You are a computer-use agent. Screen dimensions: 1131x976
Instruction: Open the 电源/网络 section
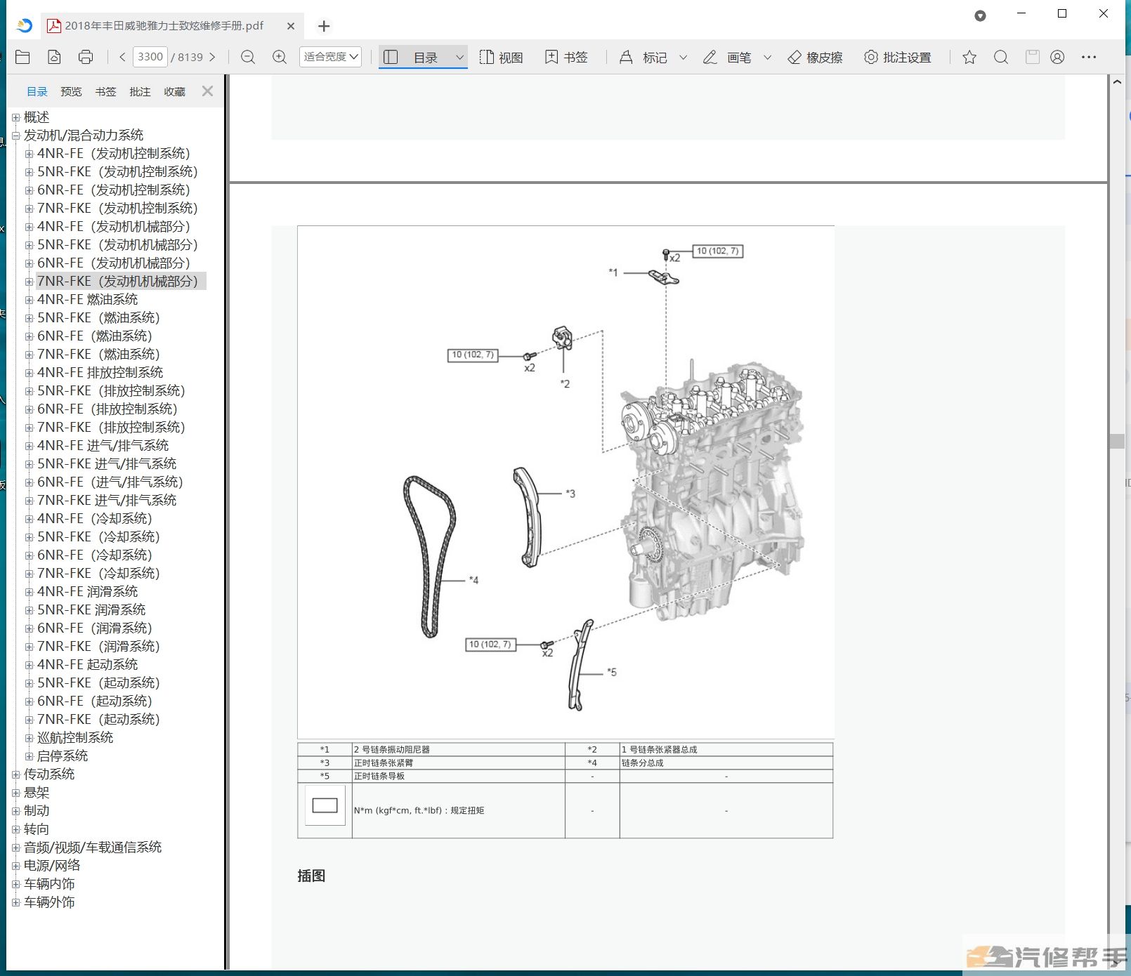tap(52, 866)
